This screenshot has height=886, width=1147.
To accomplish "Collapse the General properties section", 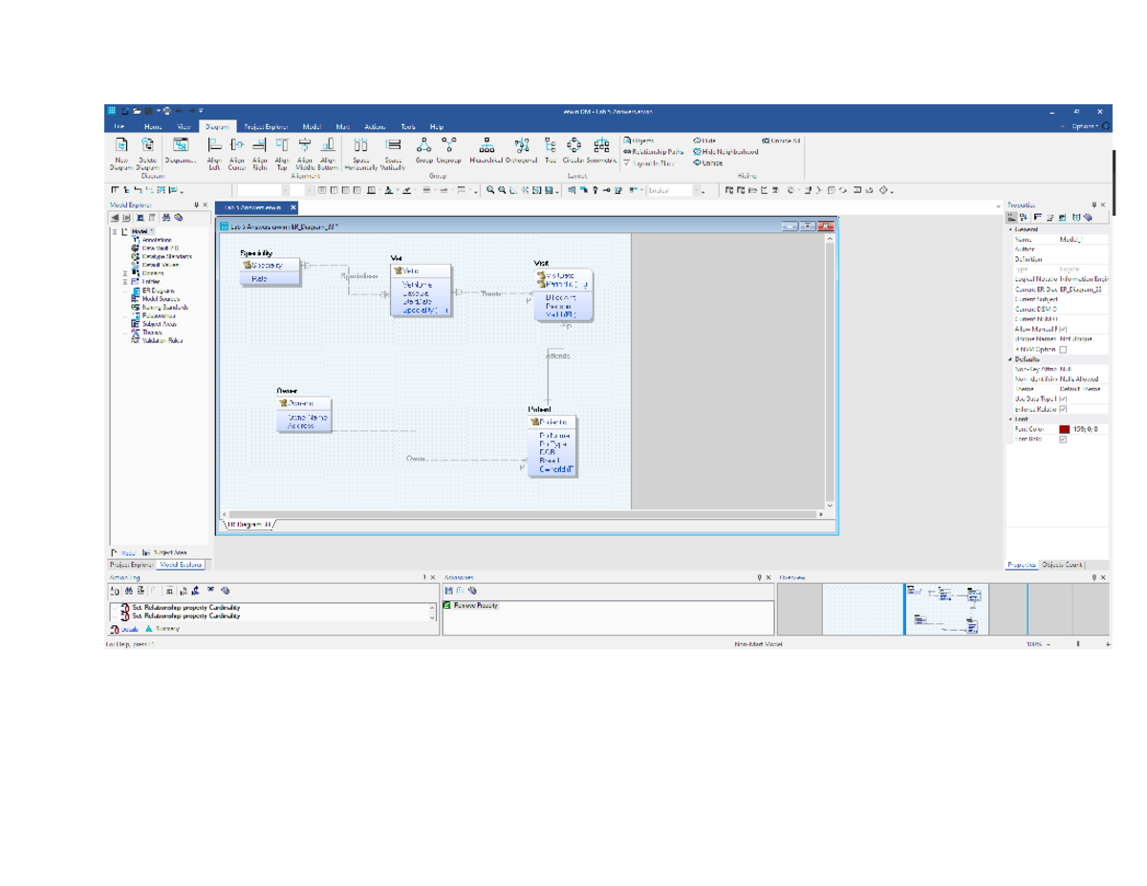I will (x=1011, y=229).
